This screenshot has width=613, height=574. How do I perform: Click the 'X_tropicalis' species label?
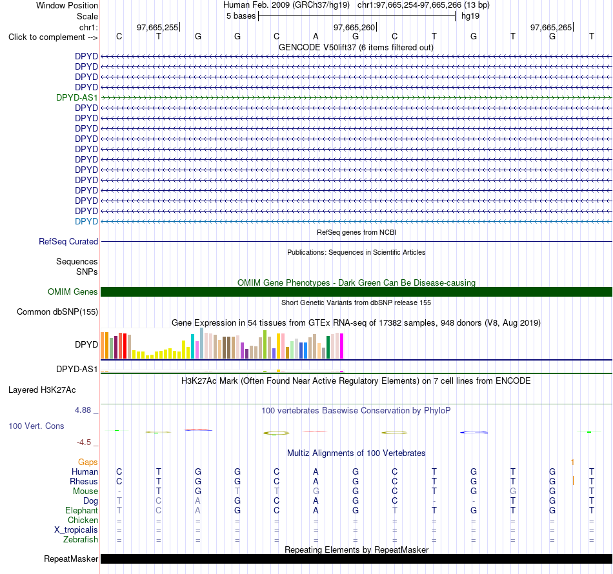pos(76,530)
